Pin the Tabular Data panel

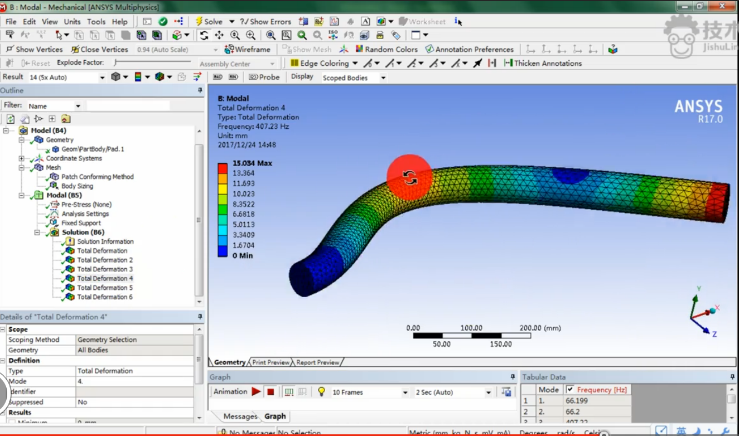tap(732, 377)
